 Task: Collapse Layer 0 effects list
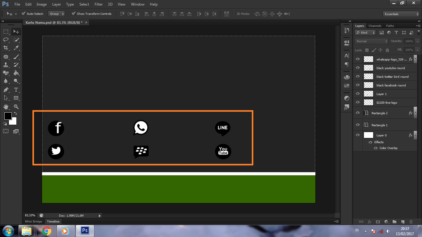point(415,135)
